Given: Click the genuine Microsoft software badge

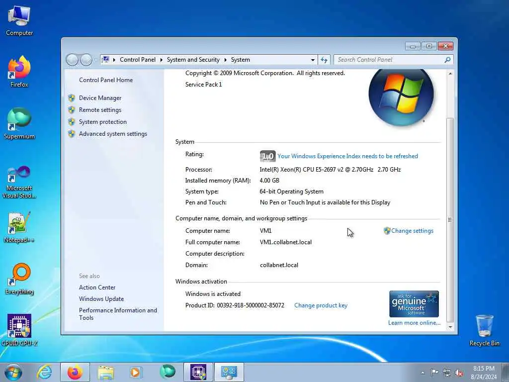Looking at the screenshot, I should [414, 304].
